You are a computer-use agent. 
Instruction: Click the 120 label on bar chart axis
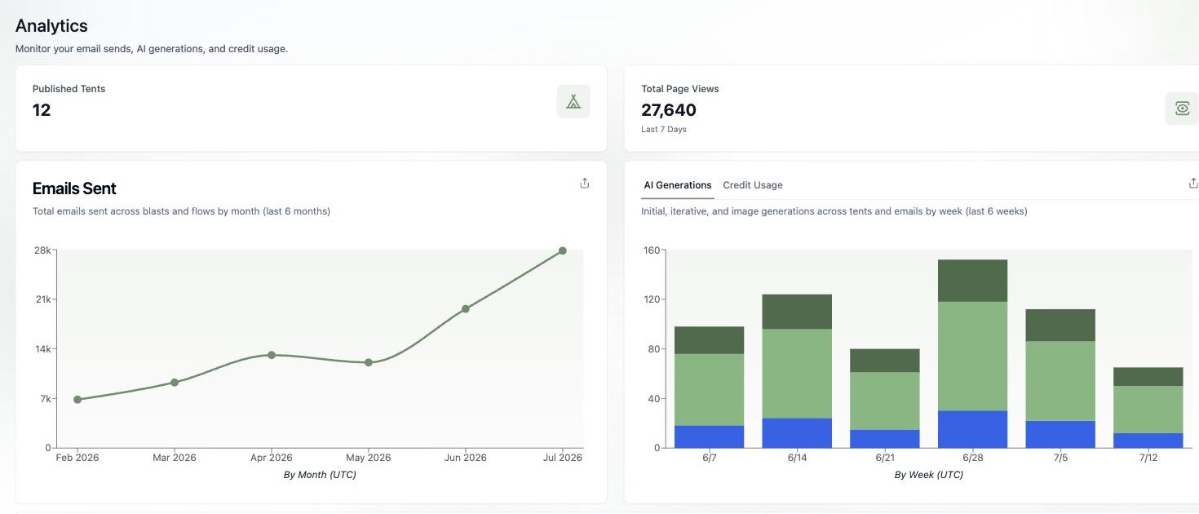tap(652, 299)
